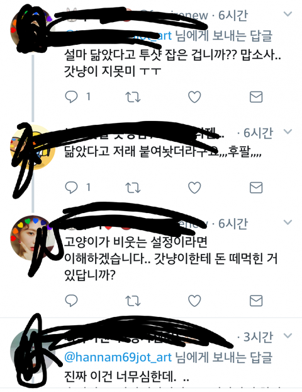Open the 3시간 timestamp of the last tweet
This screenshot has width=302, height=392.
(258, 337)
